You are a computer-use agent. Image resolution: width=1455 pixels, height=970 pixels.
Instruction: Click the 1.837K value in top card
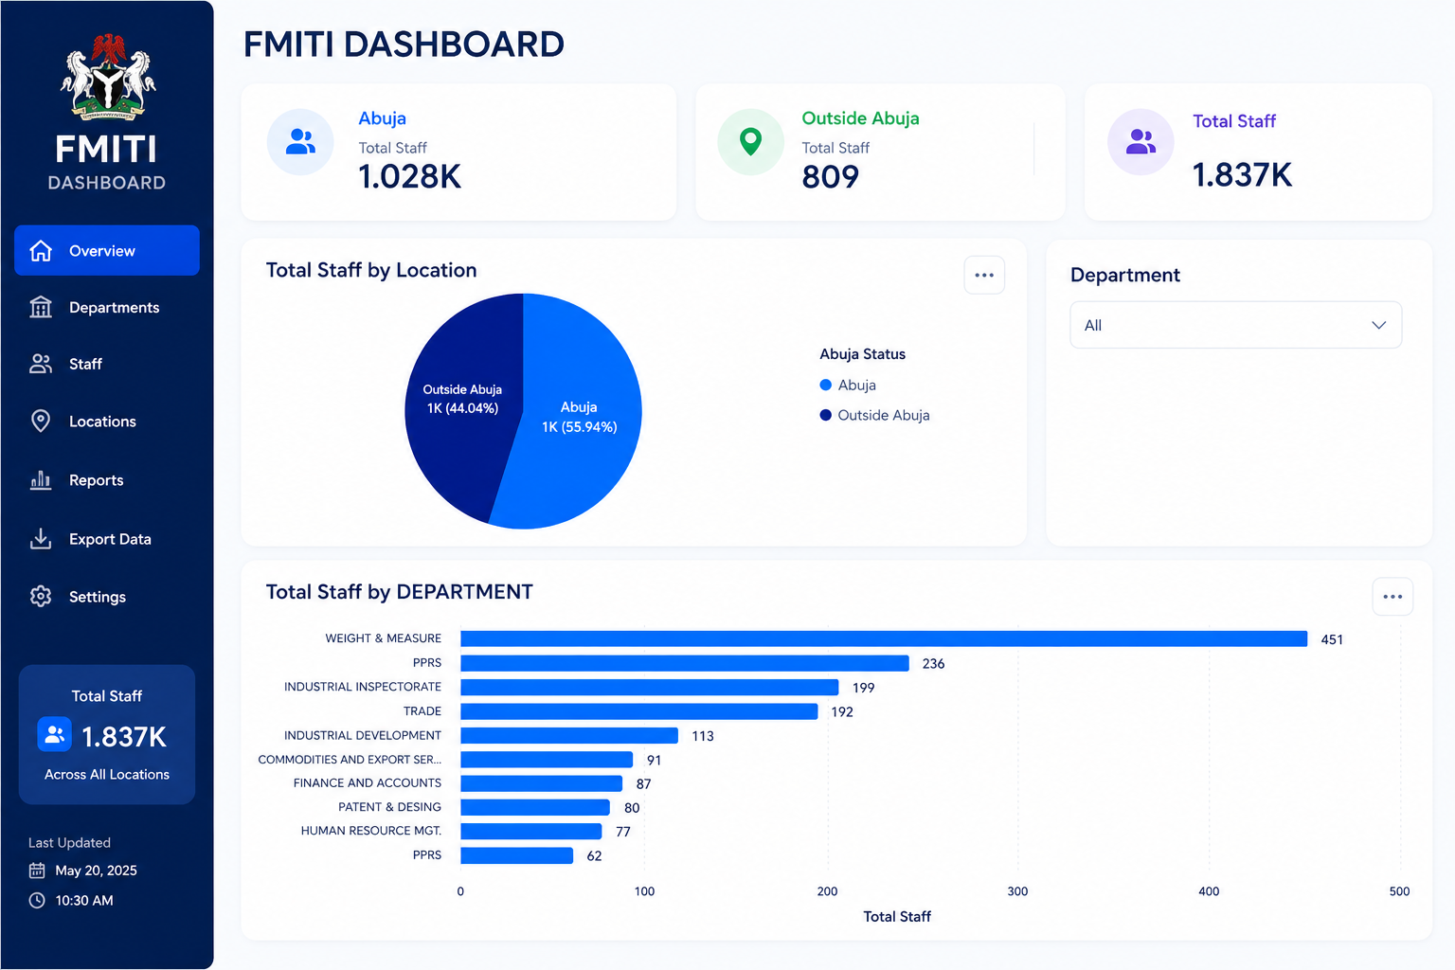1242,174
